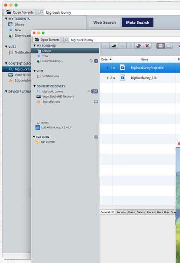Viewport: 180px width, 263px height.
Task: Click the move-up arrow toolbar button
Action: point(122,46)
